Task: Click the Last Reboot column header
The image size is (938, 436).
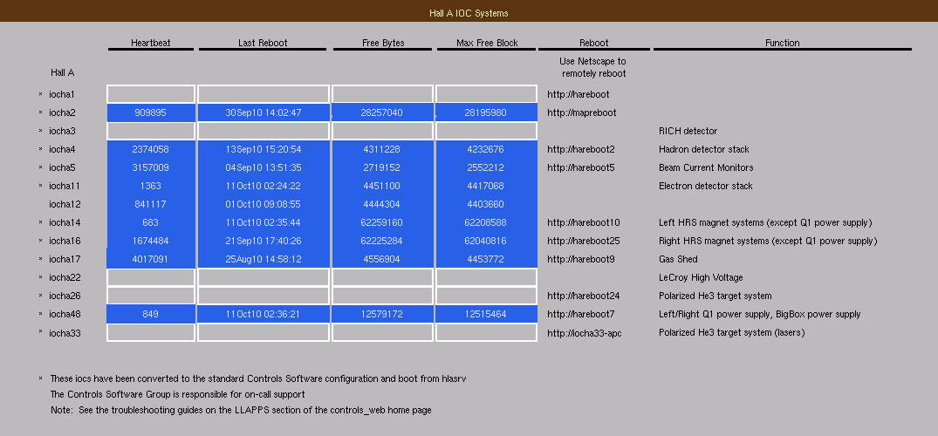Action: [263, 43]
